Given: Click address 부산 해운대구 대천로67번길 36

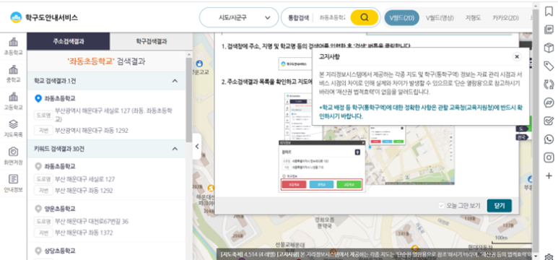Looking at the screenshot, I should 92,222.
